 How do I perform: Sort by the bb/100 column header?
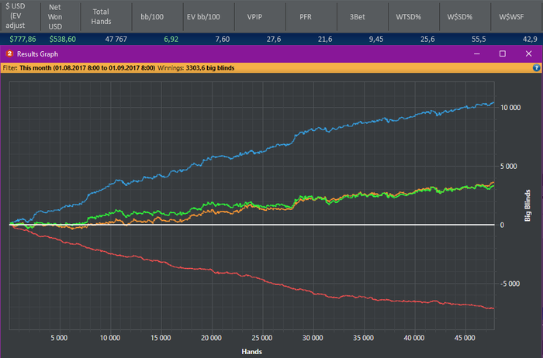tap(157, 16)
